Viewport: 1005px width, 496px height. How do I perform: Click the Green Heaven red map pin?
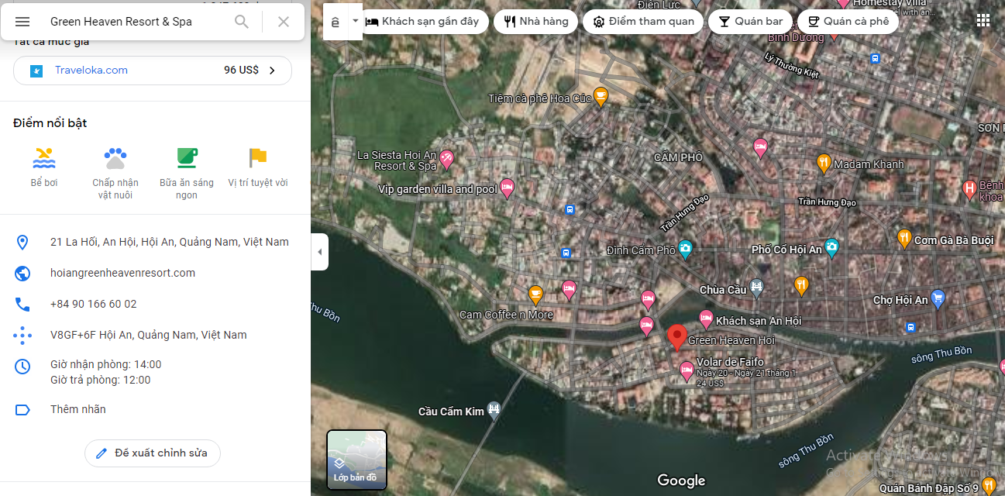676,338
